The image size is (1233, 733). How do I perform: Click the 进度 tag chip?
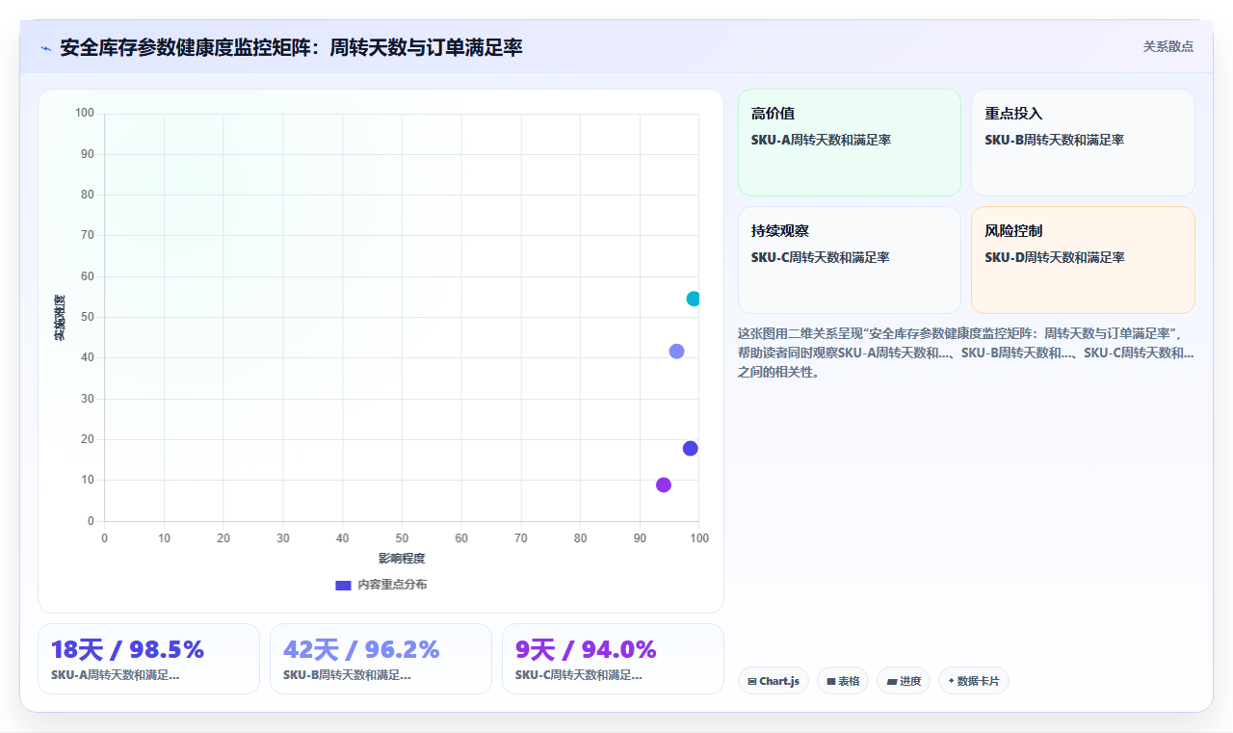(904, 681)
